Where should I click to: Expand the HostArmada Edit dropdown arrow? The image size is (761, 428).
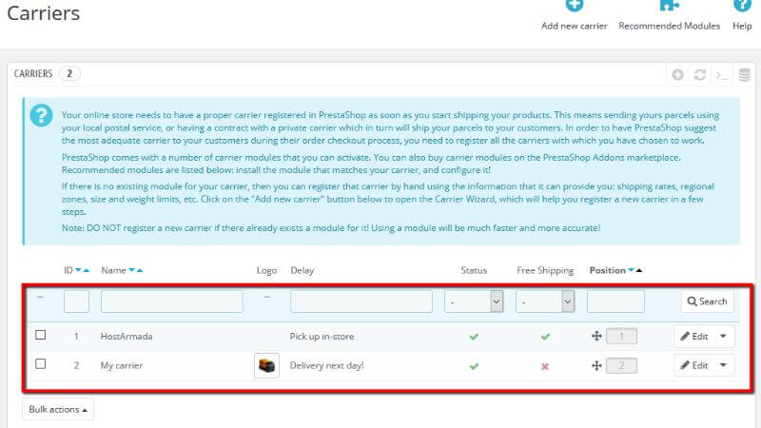click(724, 336)
